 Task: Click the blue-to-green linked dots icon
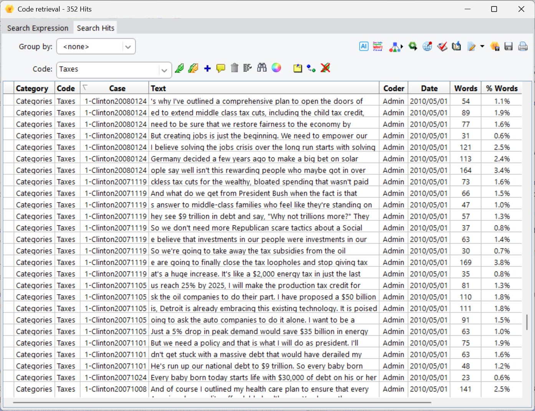pos(311,68)
